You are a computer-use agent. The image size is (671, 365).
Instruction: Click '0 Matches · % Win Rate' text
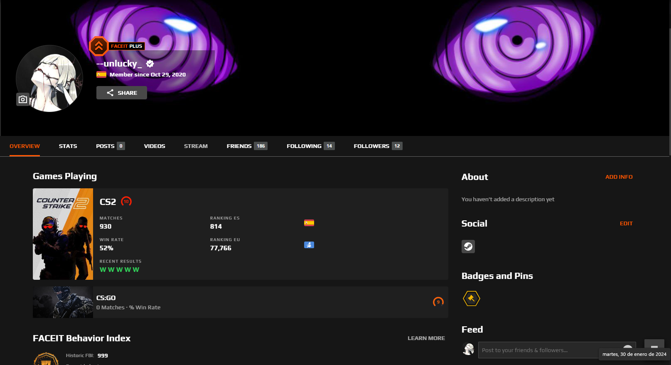point(128,308)
